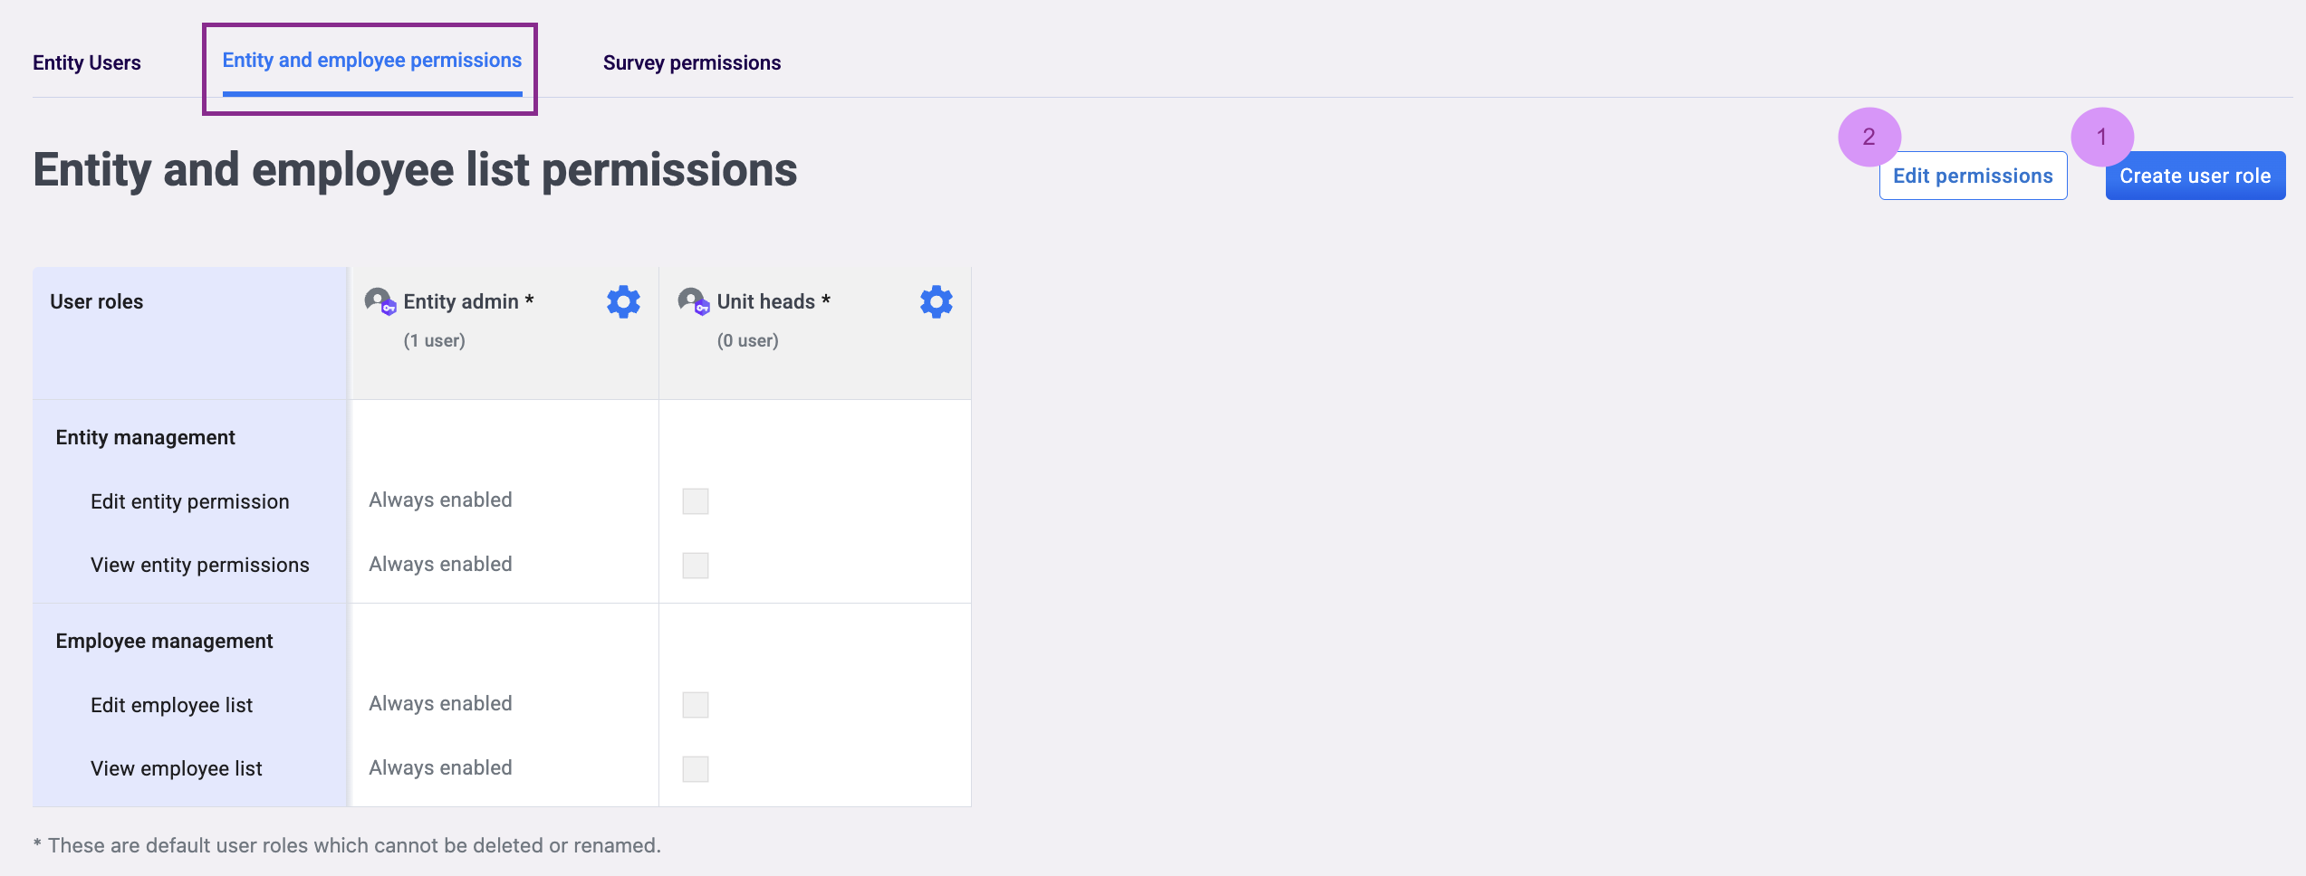
Task: Click the step 1 marker badge
Action: click(x=2101, y=137)
